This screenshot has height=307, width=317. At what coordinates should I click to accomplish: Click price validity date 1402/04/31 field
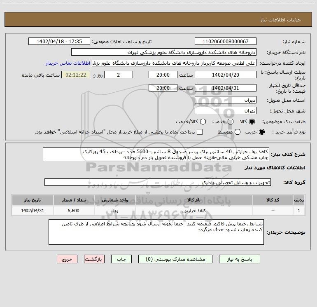pyautogui.click(x=226, y=88)
